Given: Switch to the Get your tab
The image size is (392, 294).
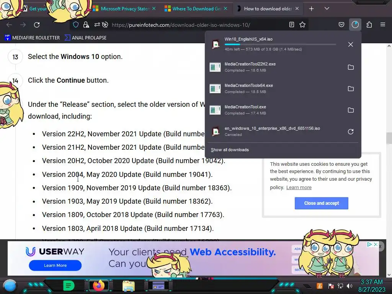Looking at the screenshot, I should tap(38, 9).
